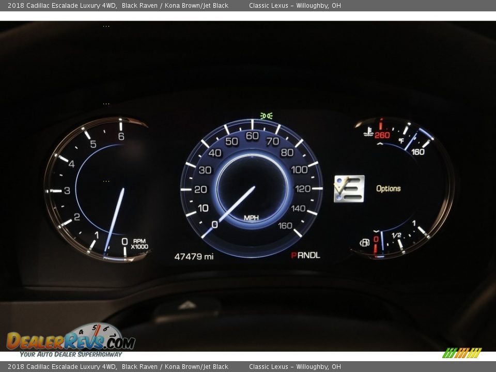Image resolution: width=496 pixels, height=372 pixels.
Task: Click the 5 mark on the tachometer
Action: click(93, 144)
